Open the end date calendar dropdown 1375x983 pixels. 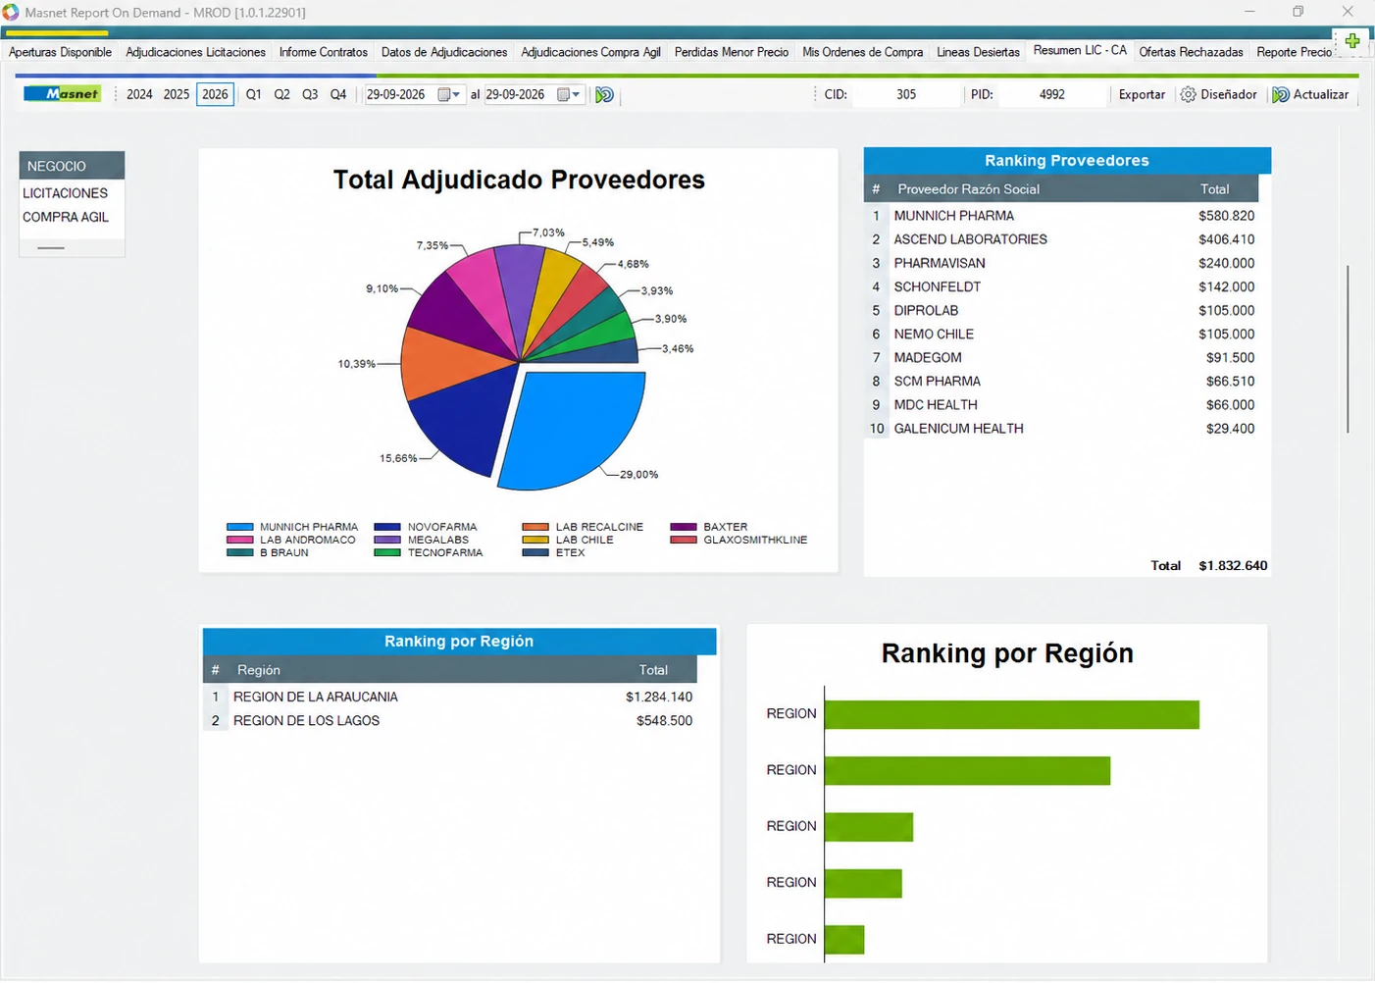(x=569, y=95)
